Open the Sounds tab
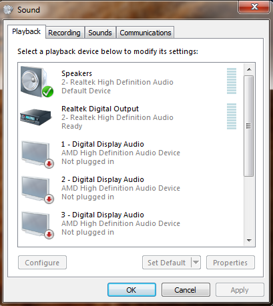 point(100,33)
